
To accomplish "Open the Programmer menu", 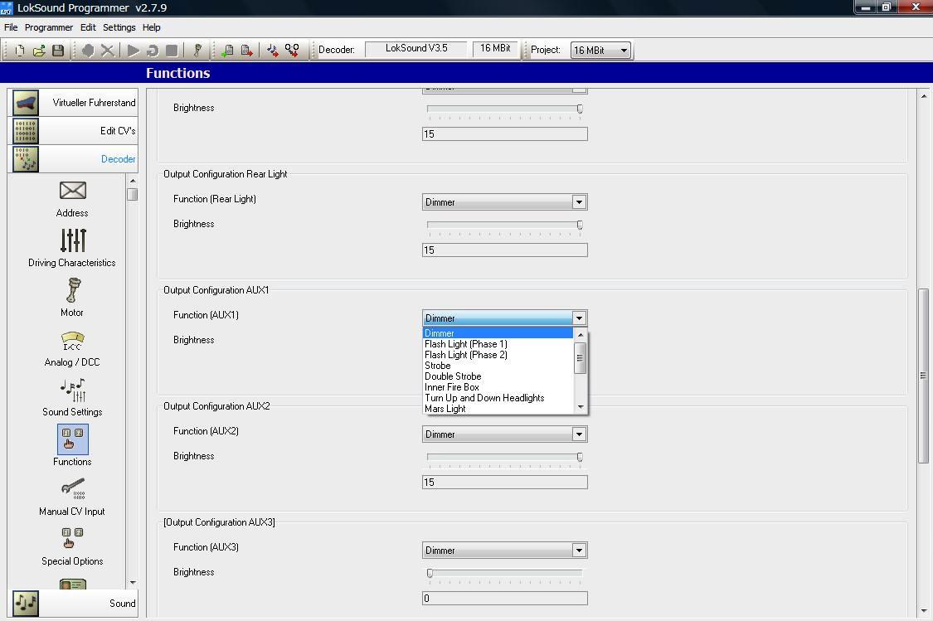I will 49,27.
